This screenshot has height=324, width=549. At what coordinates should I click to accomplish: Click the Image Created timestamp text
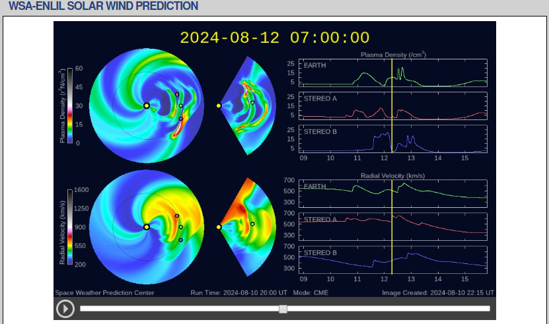pyautogui.click(x=437, y=292)
